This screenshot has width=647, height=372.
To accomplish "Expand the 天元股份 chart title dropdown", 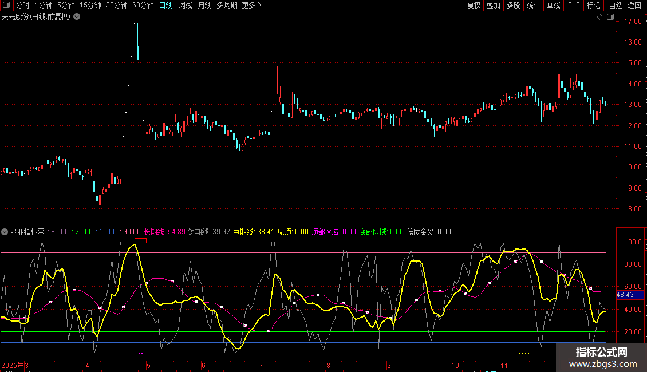I will click(77, 17).
